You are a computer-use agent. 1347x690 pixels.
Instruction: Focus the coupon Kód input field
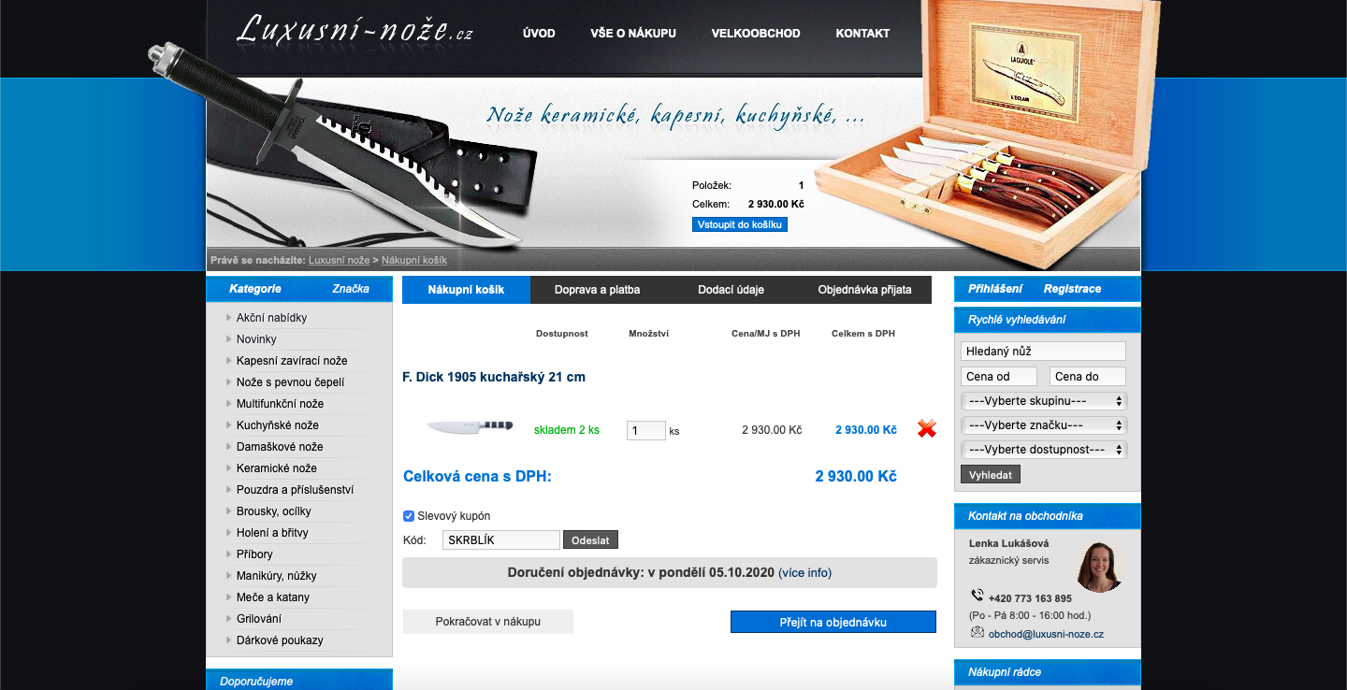[x=501, y=539]
